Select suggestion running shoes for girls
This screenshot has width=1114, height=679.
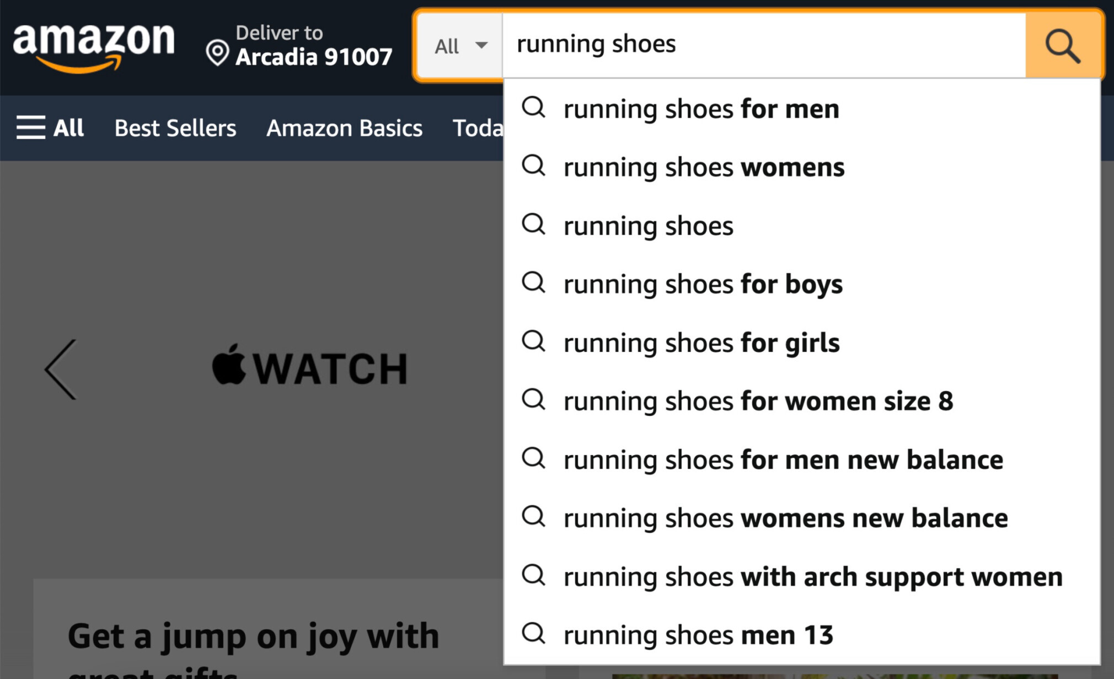pyautogui.click(x=802, y=343)
